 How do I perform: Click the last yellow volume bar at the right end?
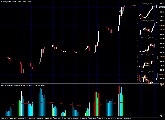126,113
